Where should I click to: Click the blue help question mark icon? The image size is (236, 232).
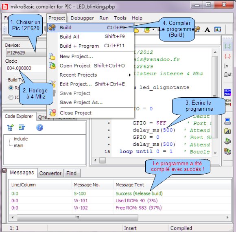39,127
